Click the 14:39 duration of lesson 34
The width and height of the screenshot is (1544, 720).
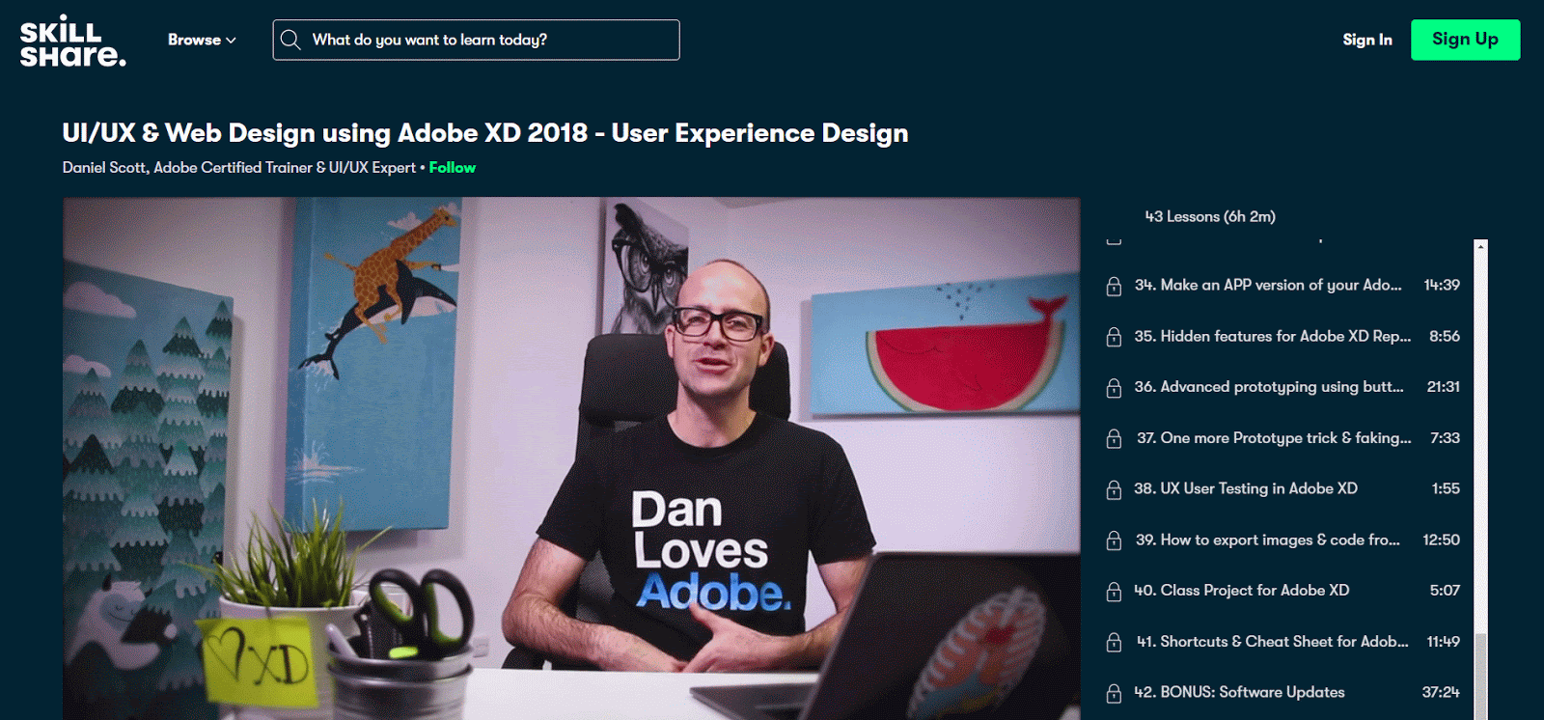pos(1442,286)
